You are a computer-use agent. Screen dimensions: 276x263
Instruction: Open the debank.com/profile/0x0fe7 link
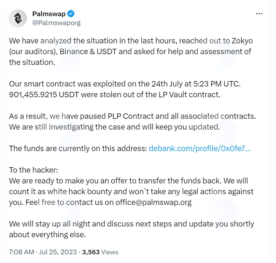click(x=200, y=148)
